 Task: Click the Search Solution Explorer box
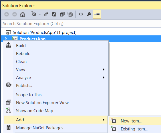coord(81,24)
